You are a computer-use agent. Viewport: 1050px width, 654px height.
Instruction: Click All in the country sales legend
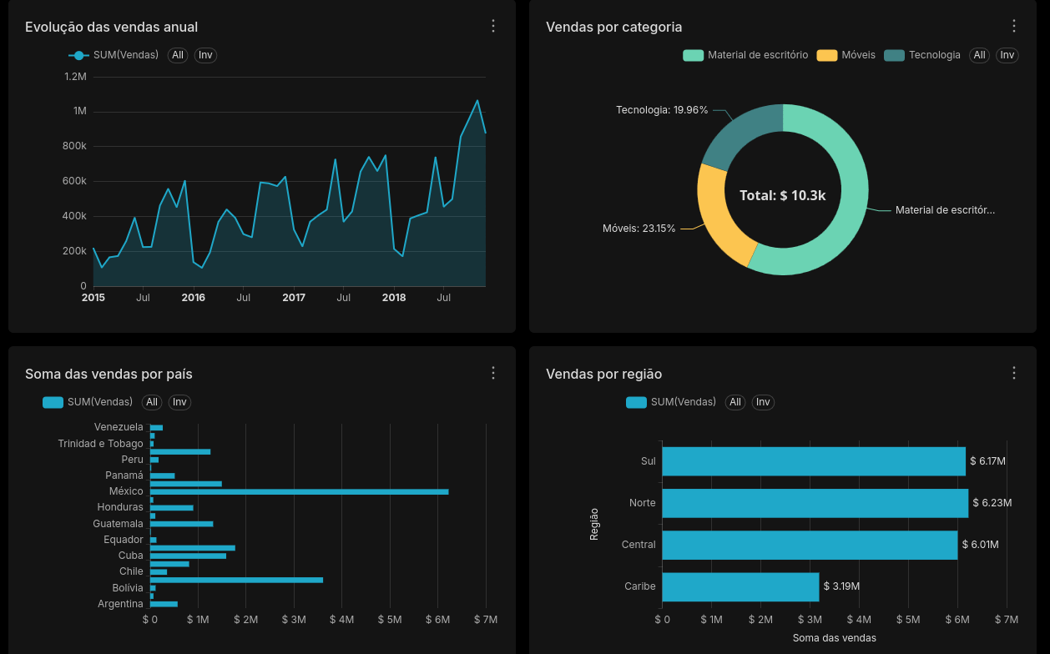(151, 402)
